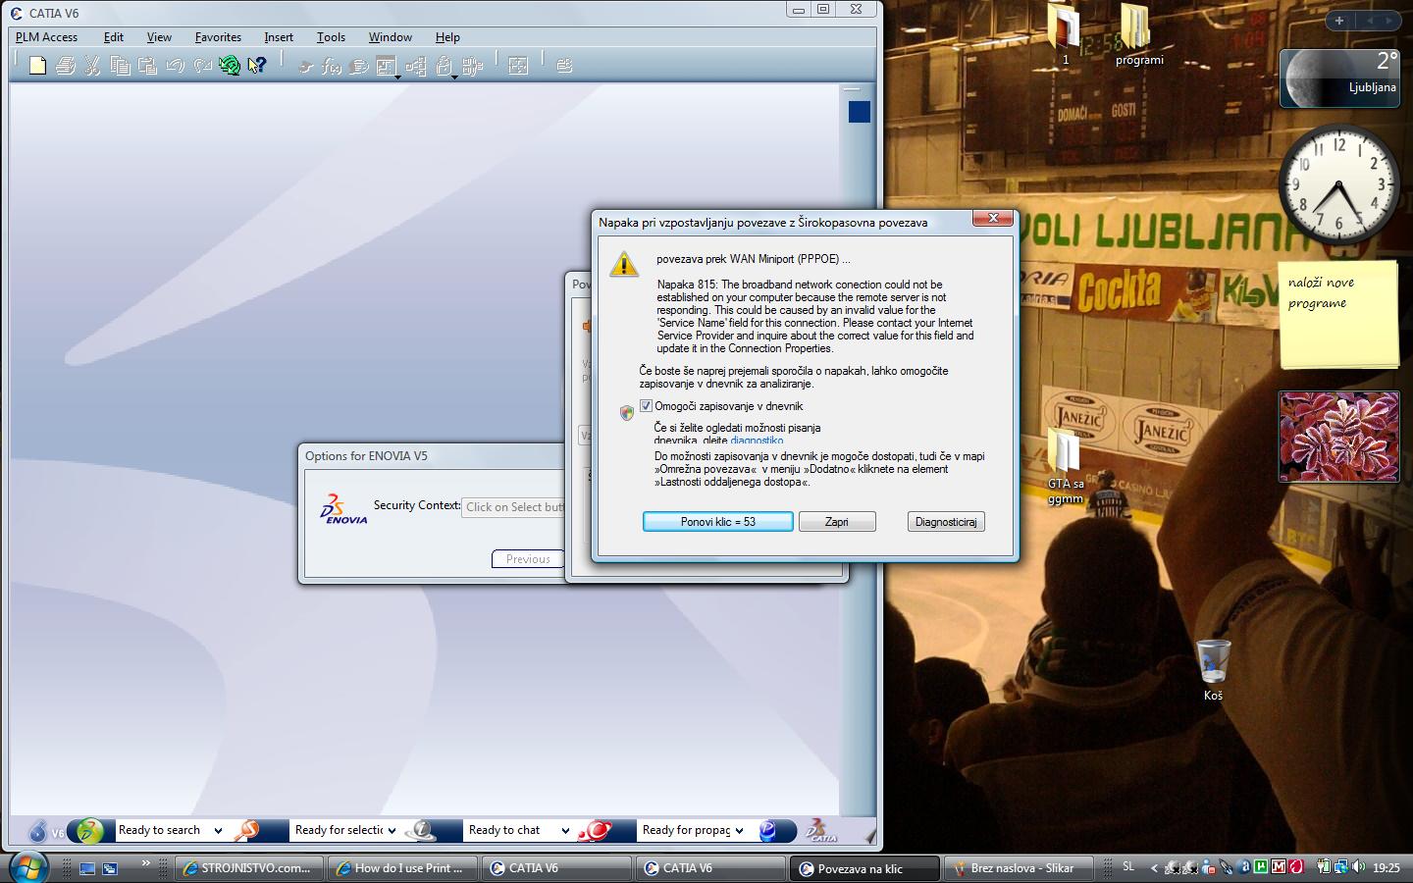Click 'Ponovi klic = 53' redial button
Image resolution: width=1413 pixels, height=883 pixels.
click(718, 522)
